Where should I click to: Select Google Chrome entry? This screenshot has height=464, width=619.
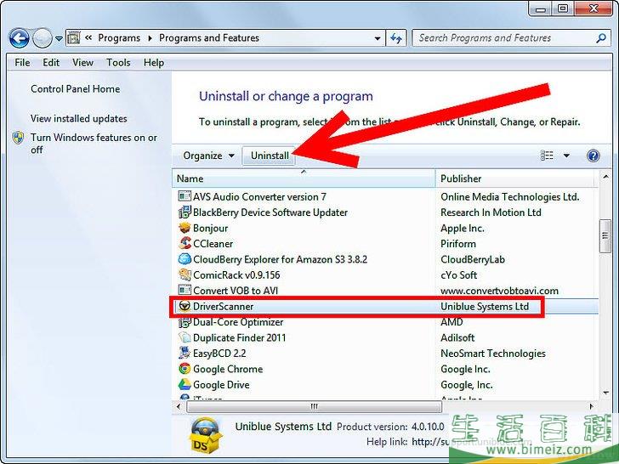385,369
